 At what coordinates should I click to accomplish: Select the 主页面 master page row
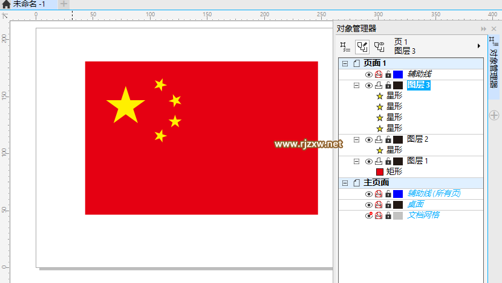[x=411, y=183]
